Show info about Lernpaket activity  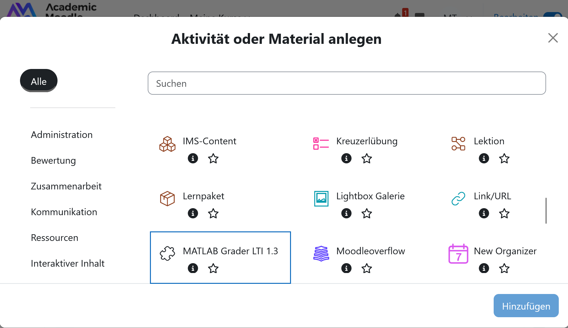tap(193, 213)
